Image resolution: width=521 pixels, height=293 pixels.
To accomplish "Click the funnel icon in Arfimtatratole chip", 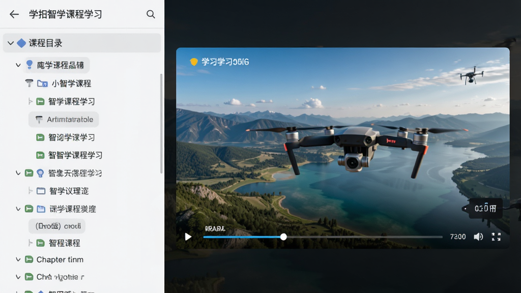I will (39, 119).
